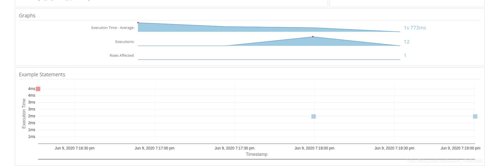Screen dimensions: 485x166
Task: Select the blue marker near 7:18:00 pm
Action: 313,116
